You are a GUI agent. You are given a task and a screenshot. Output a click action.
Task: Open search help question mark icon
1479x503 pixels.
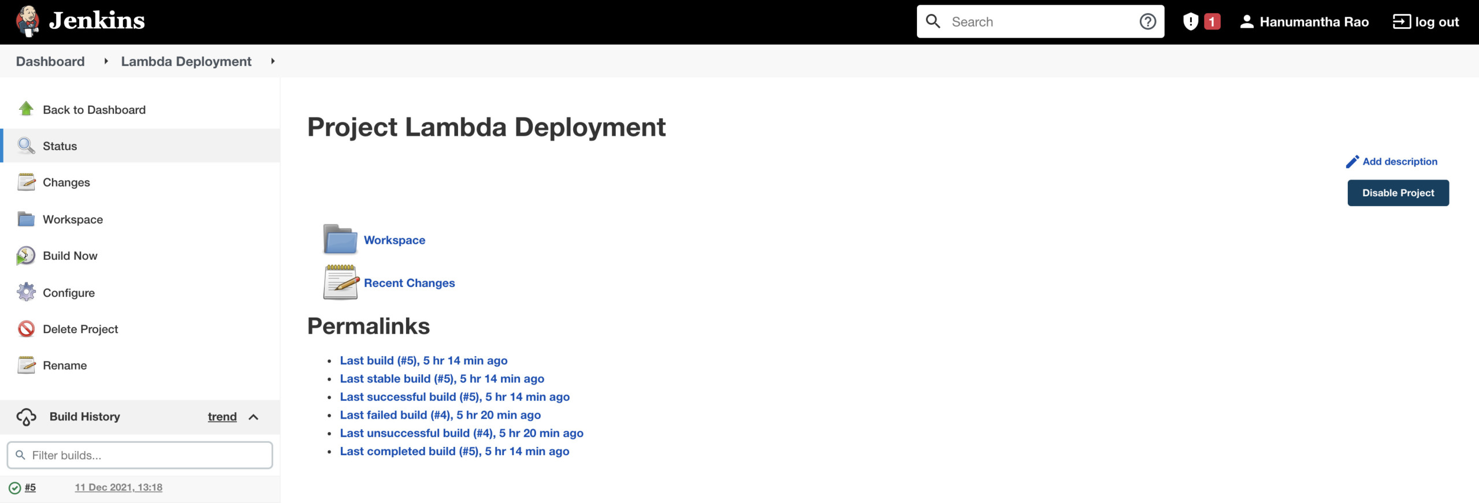point(1147,22)
